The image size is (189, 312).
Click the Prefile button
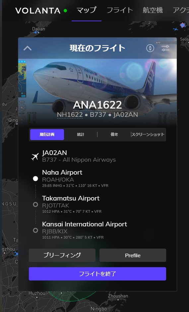(133, 255)
